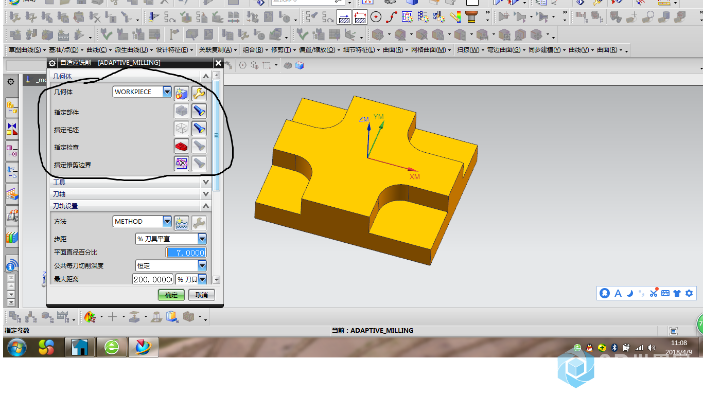Click 最大距离 value field
703x395 pixels.
point(153,279)
